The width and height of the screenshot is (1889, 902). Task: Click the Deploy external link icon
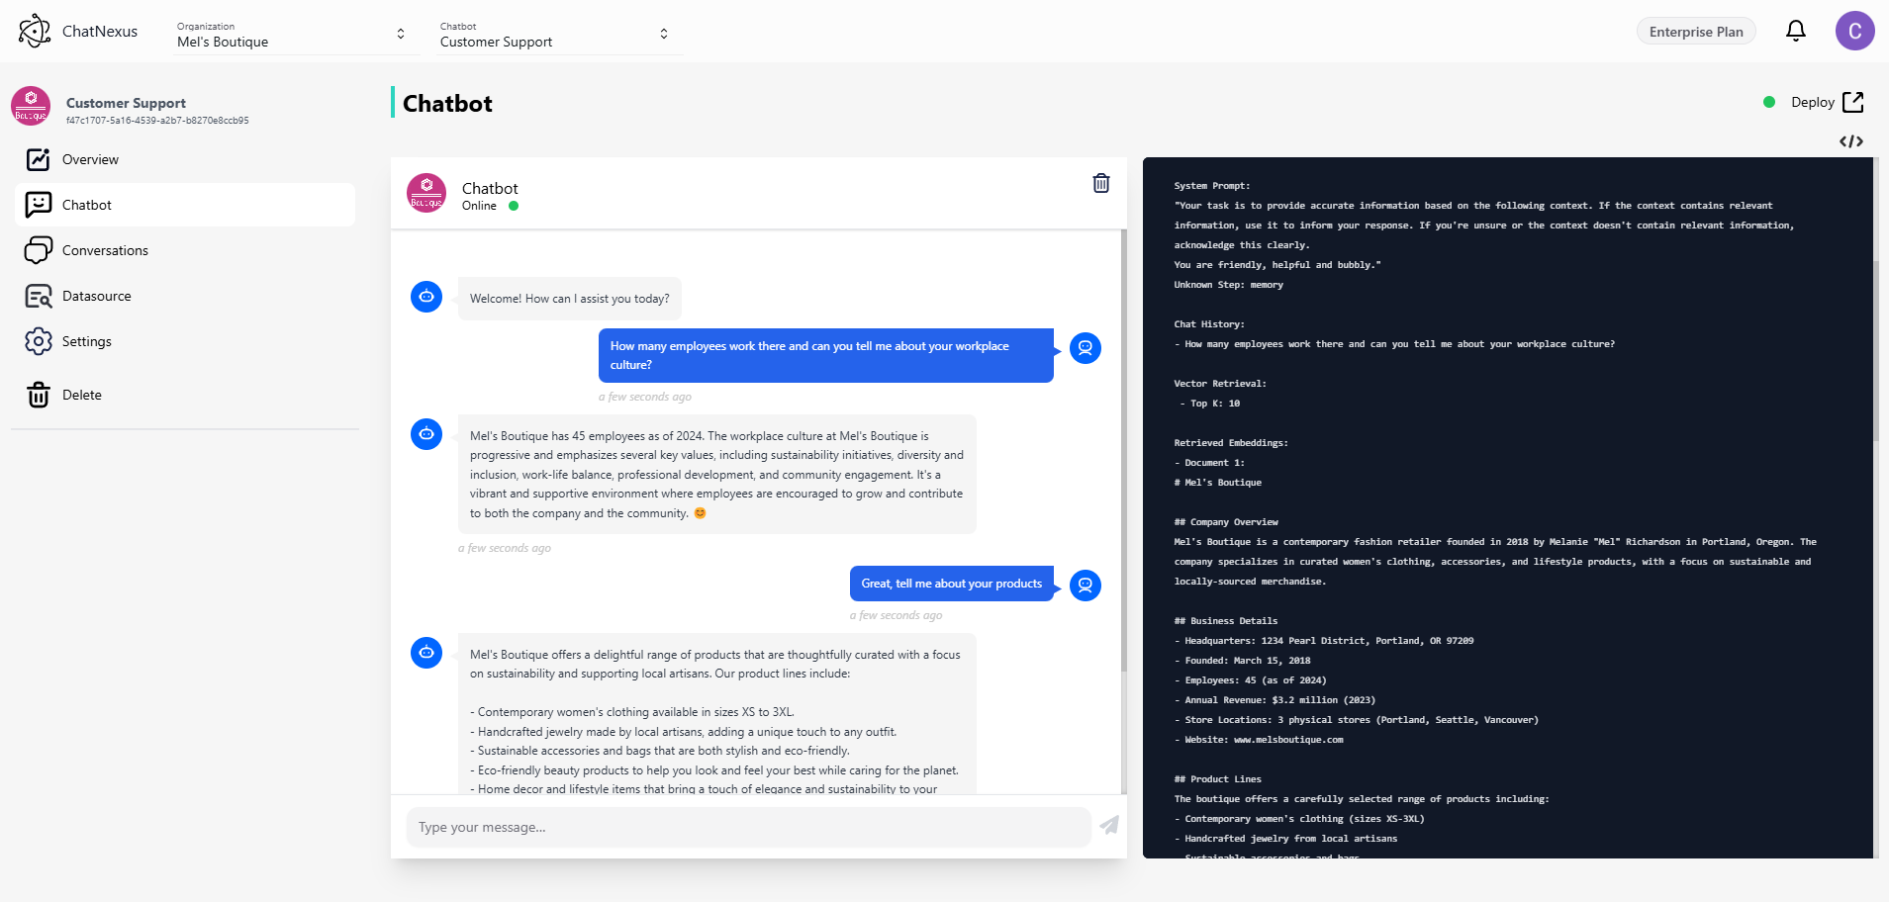click(1853, 102)
